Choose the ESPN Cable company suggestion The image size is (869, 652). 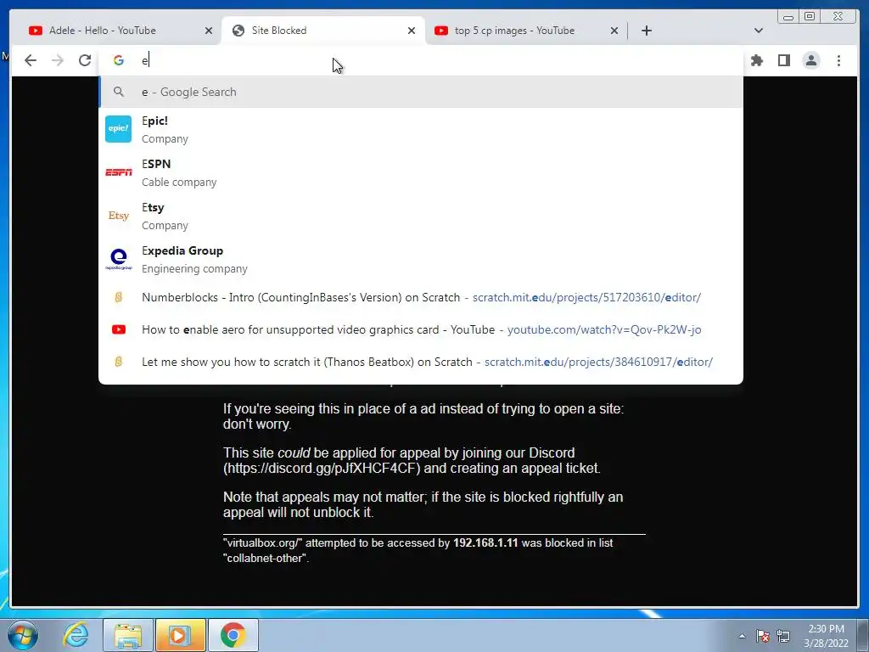pyautogui.click(x=421, y=172)
